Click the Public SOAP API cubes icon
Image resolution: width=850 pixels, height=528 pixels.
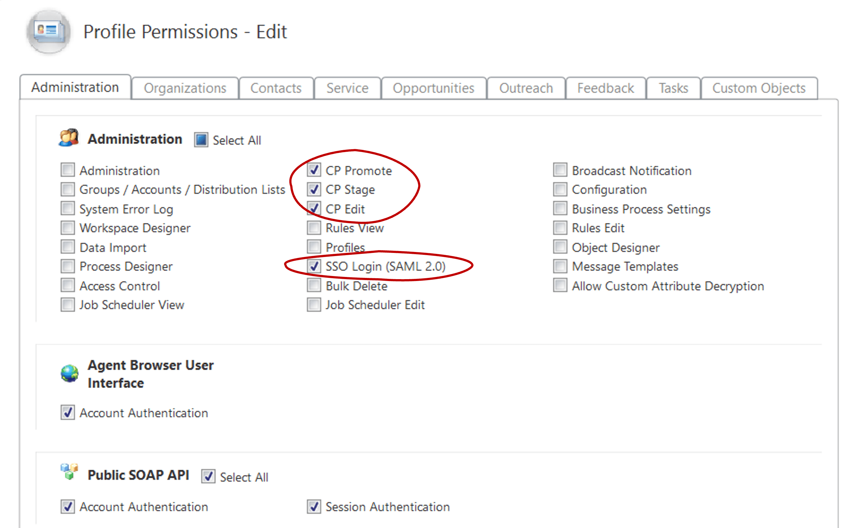pos(69,472)
